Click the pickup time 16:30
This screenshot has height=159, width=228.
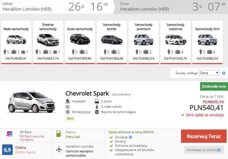coord(99,7)
